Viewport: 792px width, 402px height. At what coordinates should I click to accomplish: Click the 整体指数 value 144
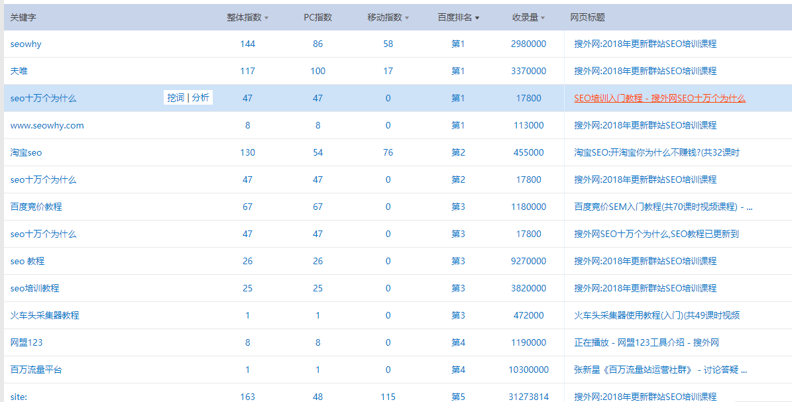click(x=247, y=44)
